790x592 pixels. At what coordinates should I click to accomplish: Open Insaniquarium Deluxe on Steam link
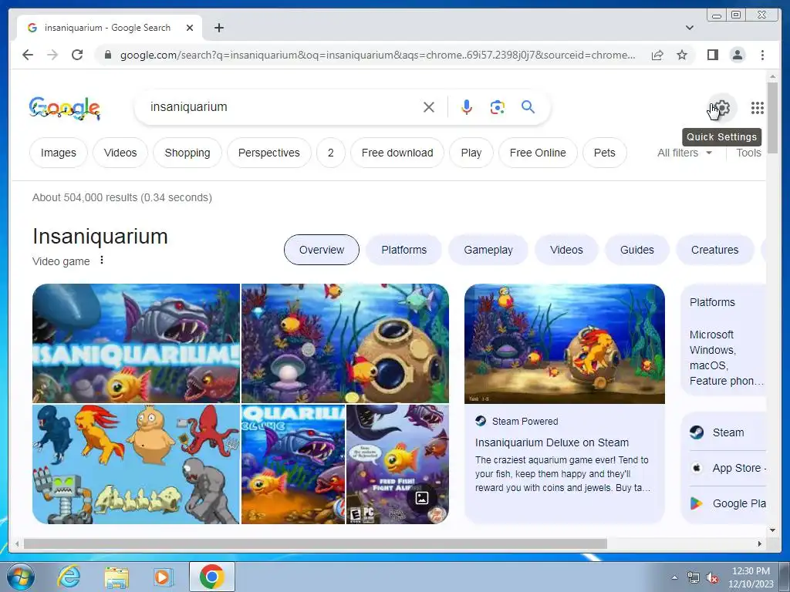coord(552,442)
